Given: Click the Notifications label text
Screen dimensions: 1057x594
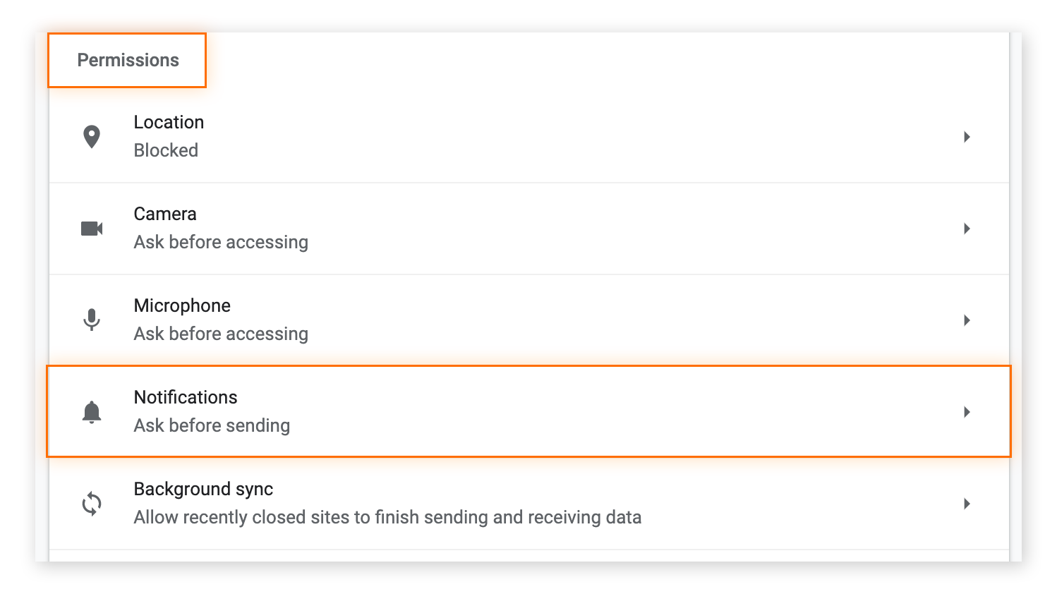Looking at the screenshot, I should pyautogui.click(x=186, y=397).
